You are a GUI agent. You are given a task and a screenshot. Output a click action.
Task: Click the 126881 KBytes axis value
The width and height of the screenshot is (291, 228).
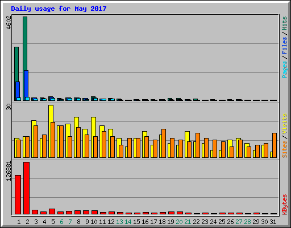[9, 171]
